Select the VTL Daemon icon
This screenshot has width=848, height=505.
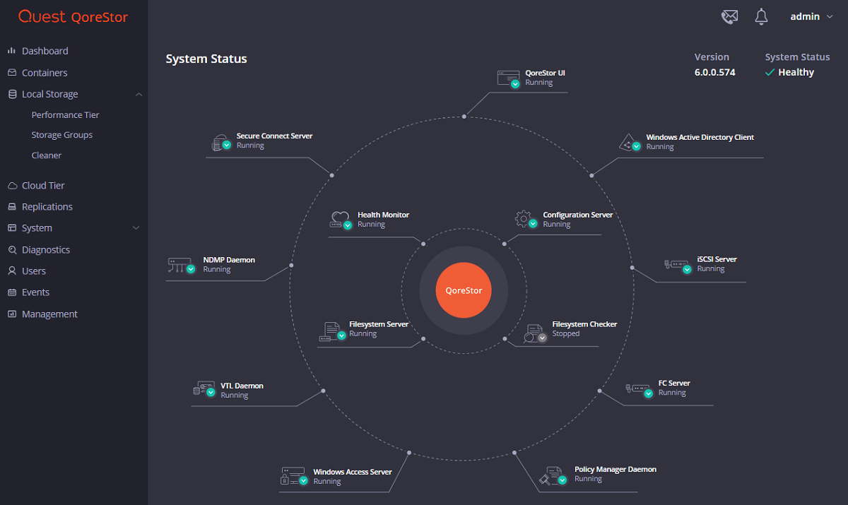tap(204, 388)
